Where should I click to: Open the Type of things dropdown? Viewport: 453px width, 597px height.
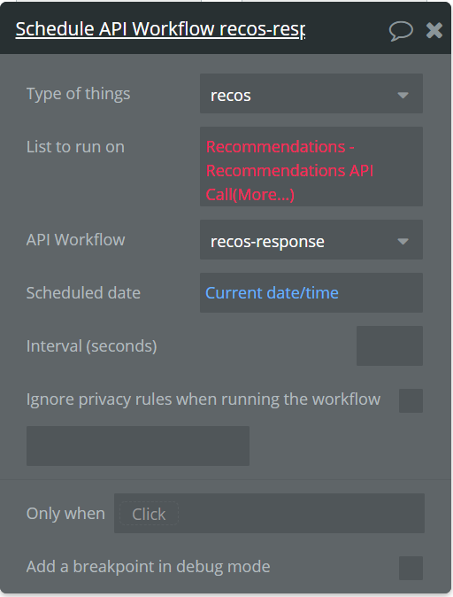(311, 94)
